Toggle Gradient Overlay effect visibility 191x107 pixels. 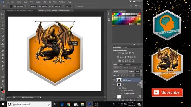122,93
